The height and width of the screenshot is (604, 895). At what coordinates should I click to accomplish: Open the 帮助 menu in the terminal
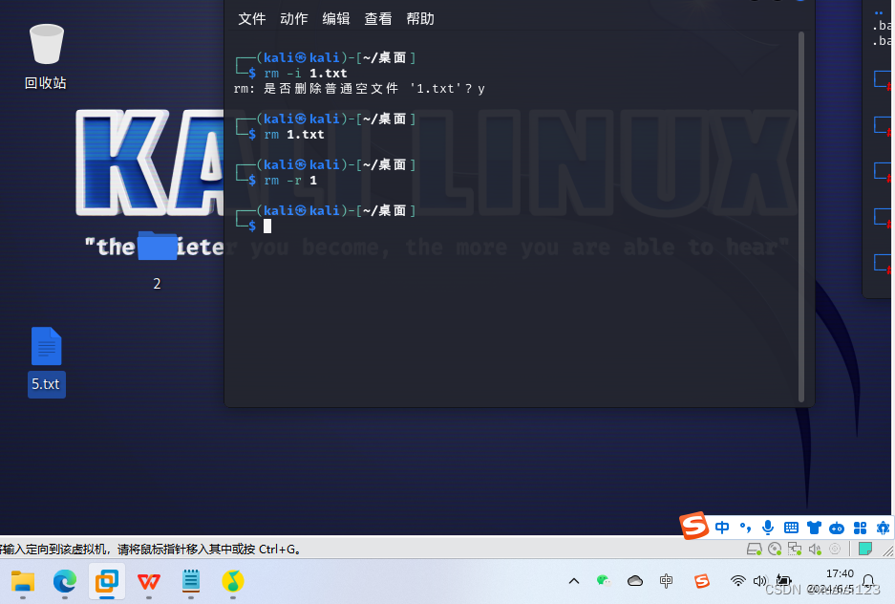[x=420, y=19]
